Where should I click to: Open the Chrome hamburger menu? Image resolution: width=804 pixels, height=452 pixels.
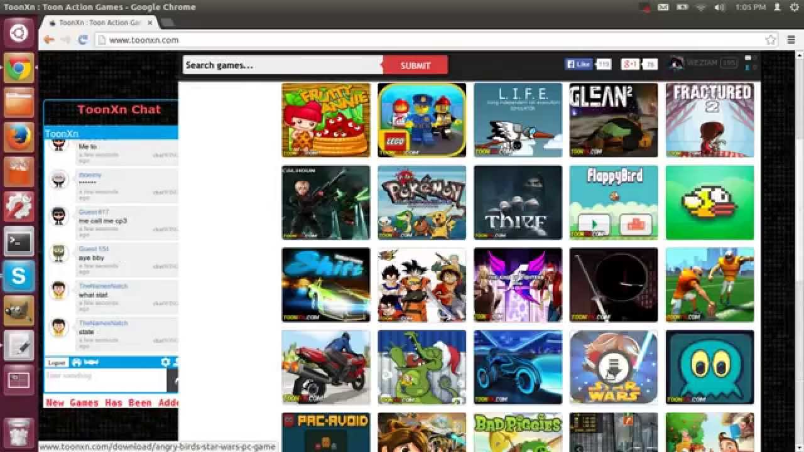point(791,40)
